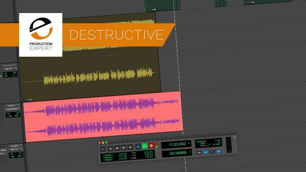Toggle the Wait for Note MIDI button

tap(199, 153)
